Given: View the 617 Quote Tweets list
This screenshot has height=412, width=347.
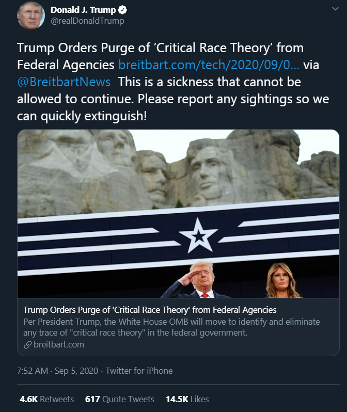Looking at the screenshot, I should click(119, 399).
